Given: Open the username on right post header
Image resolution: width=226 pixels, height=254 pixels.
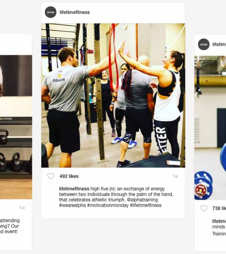Looking at the screenshot, I should point(219,44).
